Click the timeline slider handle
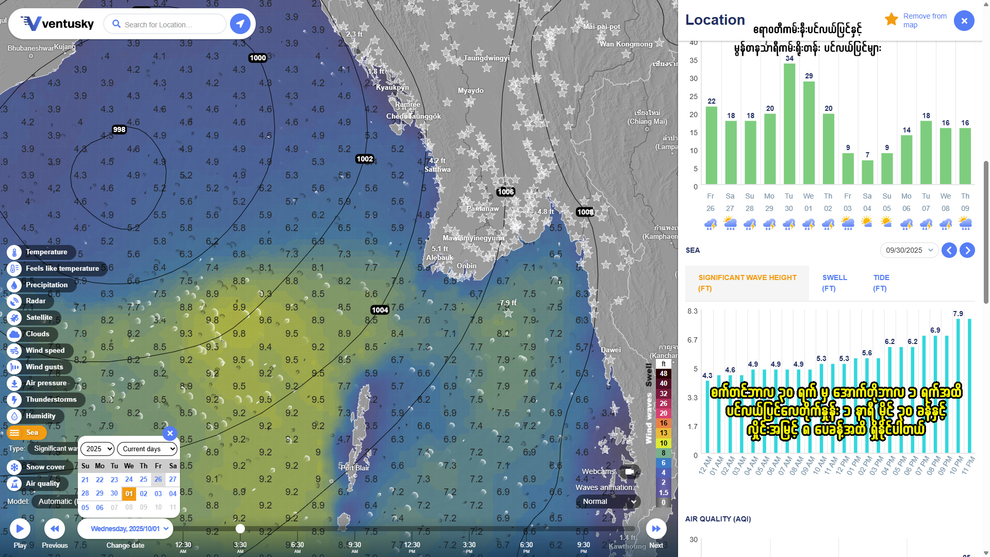 (x=240, y=529)
